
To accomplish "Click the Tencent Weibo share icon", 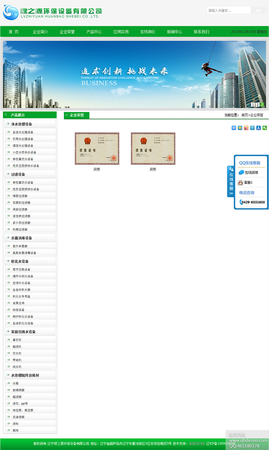I will click(x=252, y=128).
